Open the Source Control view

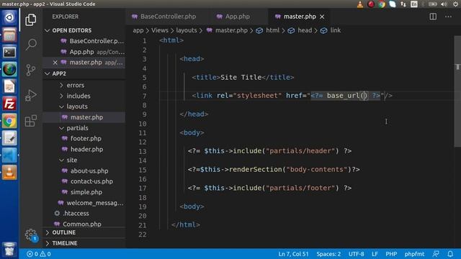[x=31, y=71]
